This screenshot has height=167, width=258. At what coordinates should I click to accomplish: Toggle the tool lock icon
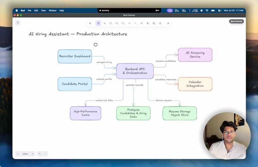point(90,23)
